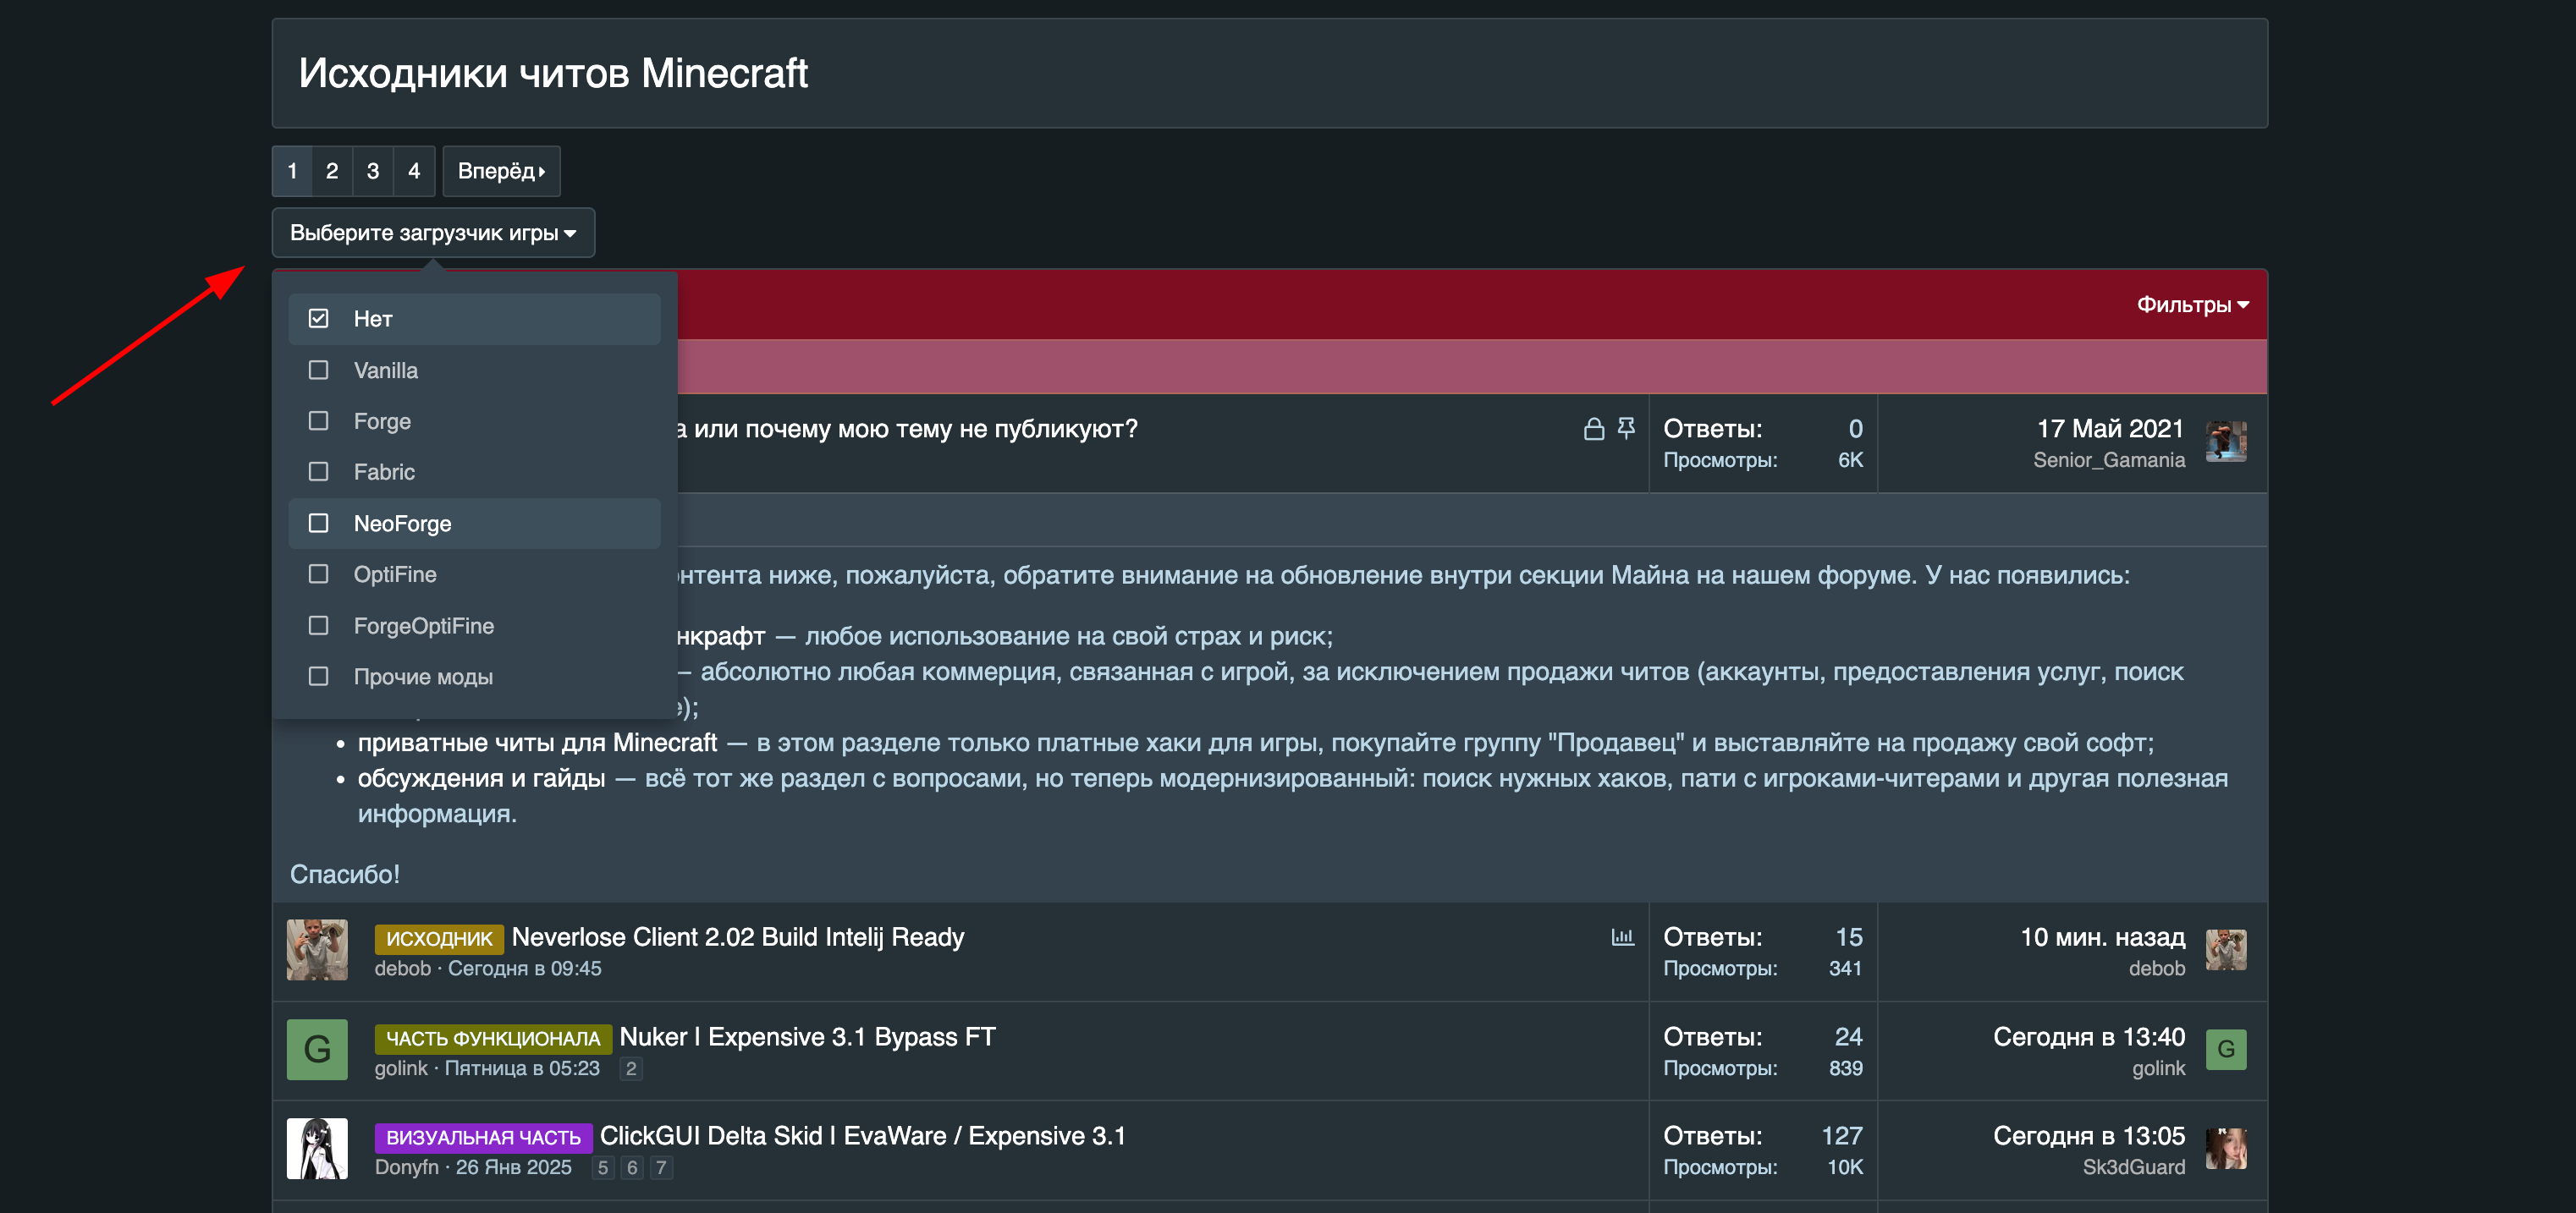
Task: Go to page 3 of threads
Action: pos(373,171)
